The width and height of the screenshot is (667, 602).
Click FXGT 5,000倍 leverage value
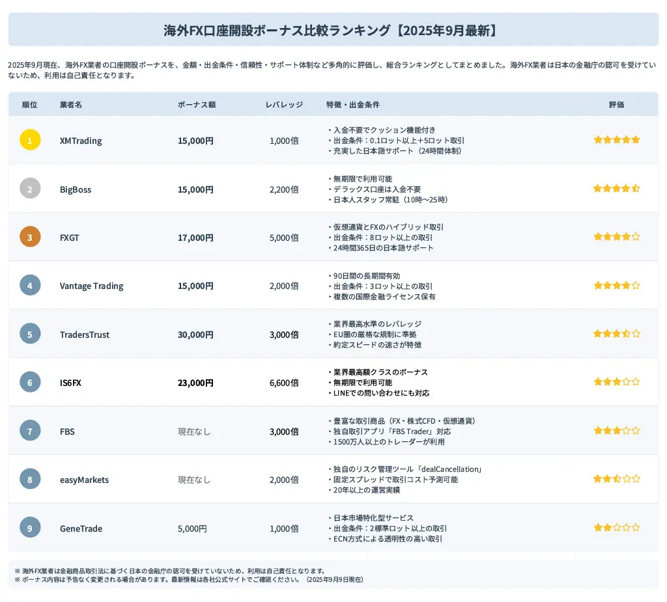point(284,238)
